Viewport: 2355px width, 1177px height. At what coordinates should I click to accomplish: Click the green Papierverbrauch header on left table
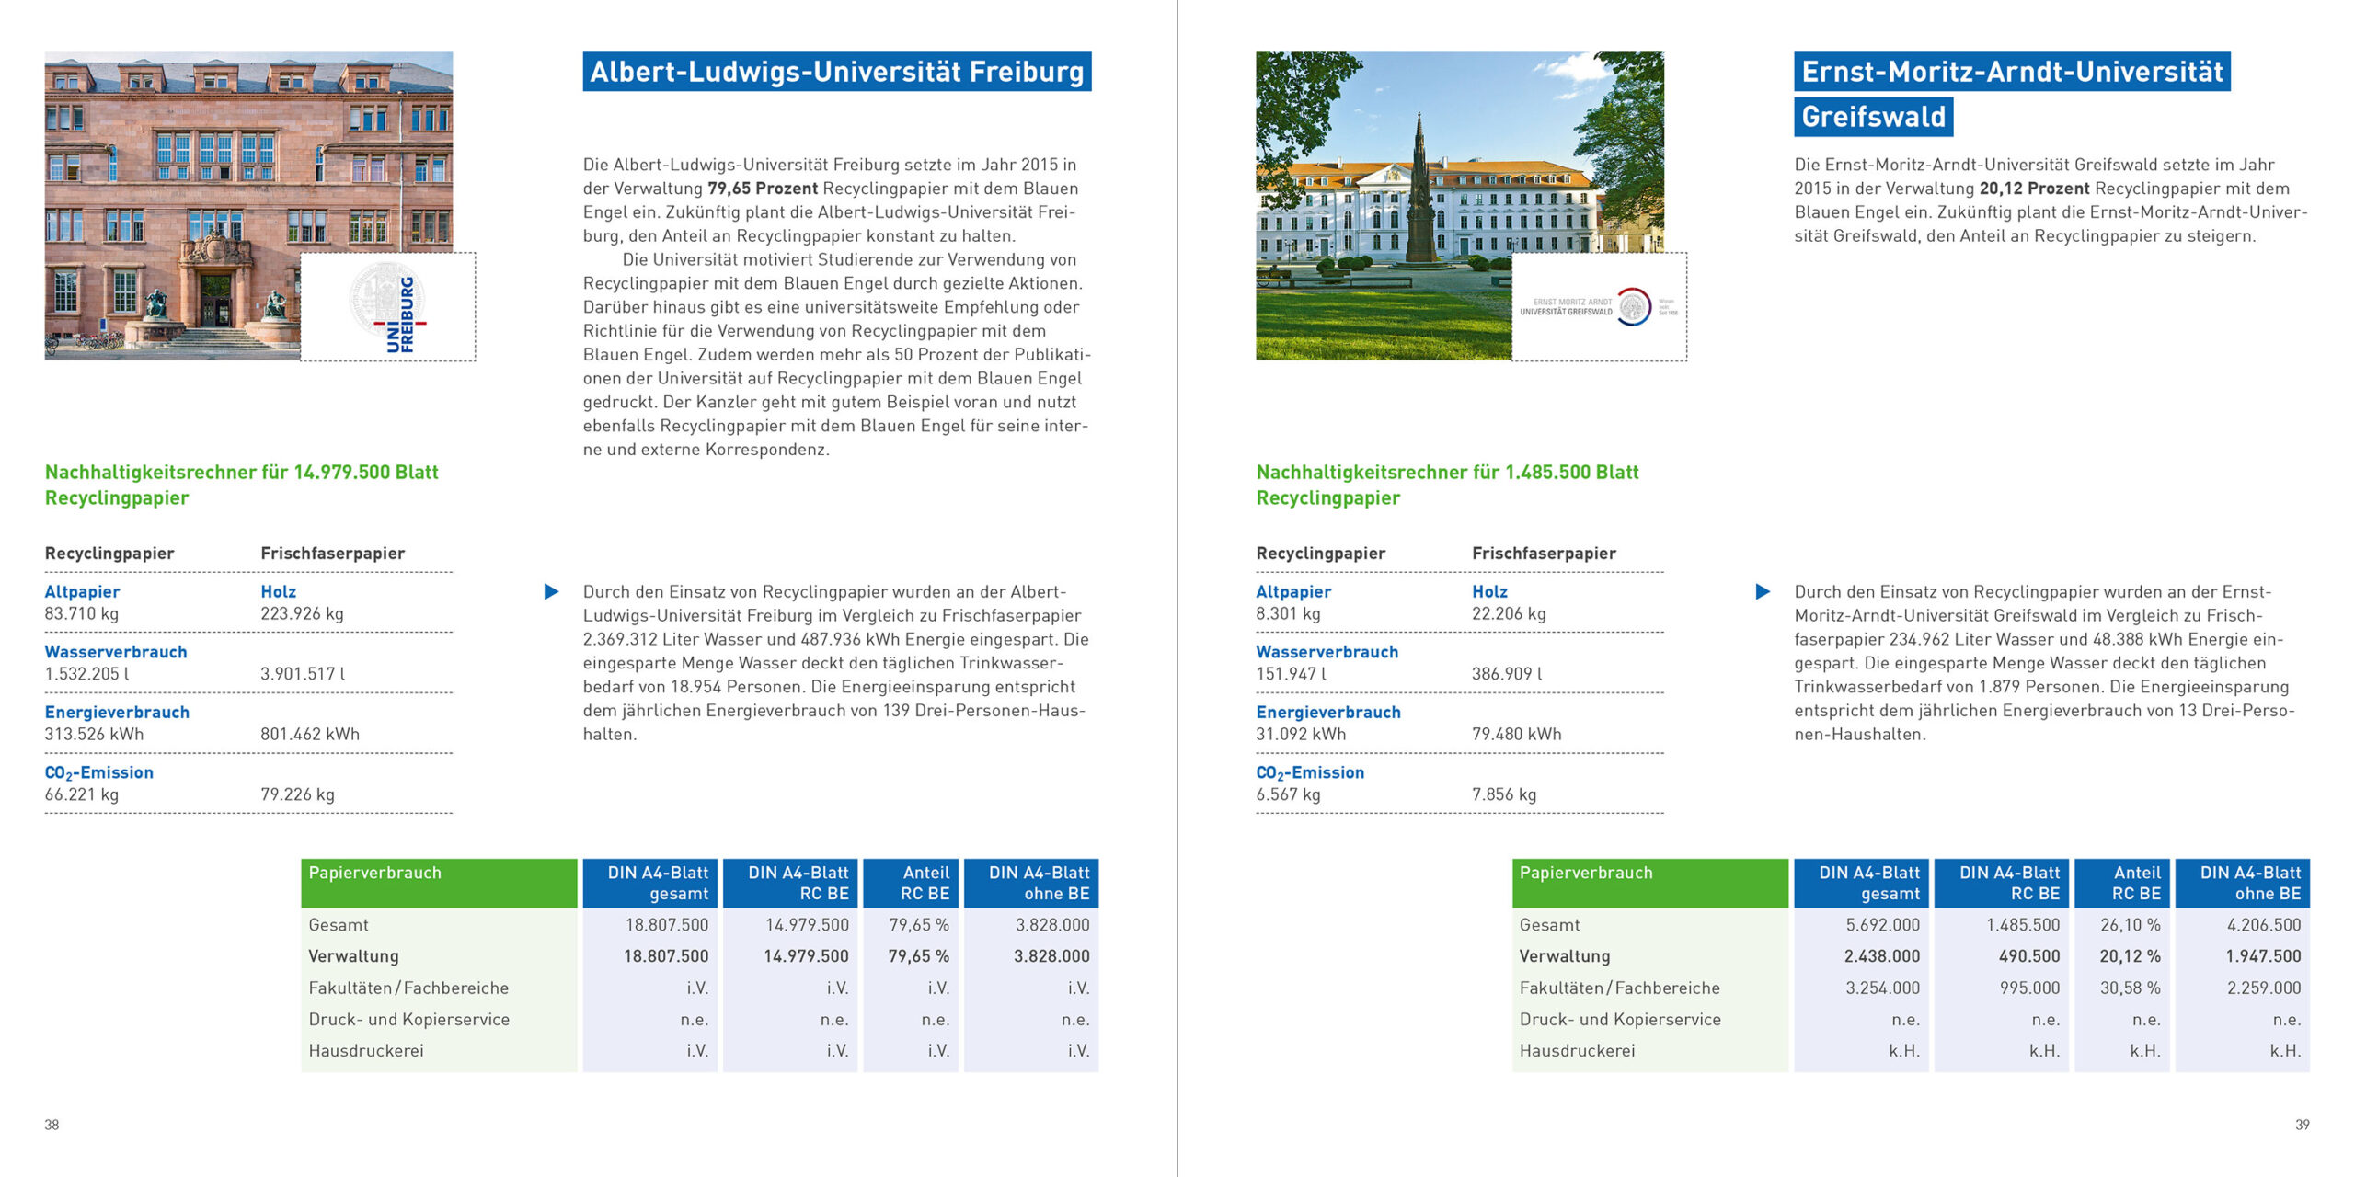coord(438,883)
